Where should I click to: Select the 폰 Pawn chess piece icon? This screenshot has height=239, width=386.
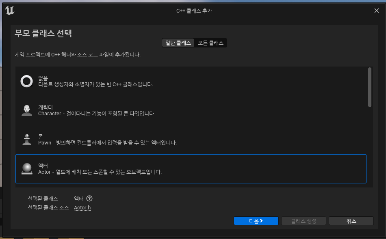[x=26, y=140]
